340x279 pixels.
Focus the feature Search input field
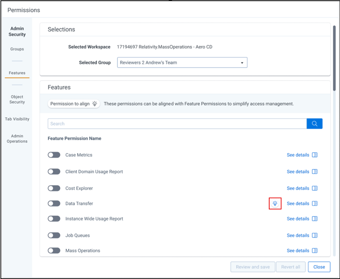[x=177, y=124]
